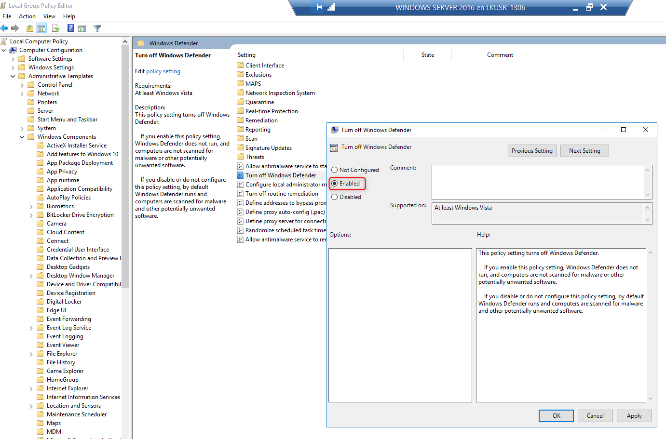Open the 'policy setting' edit link
This screenshot has height=439, width=666.
coord(163,71)
